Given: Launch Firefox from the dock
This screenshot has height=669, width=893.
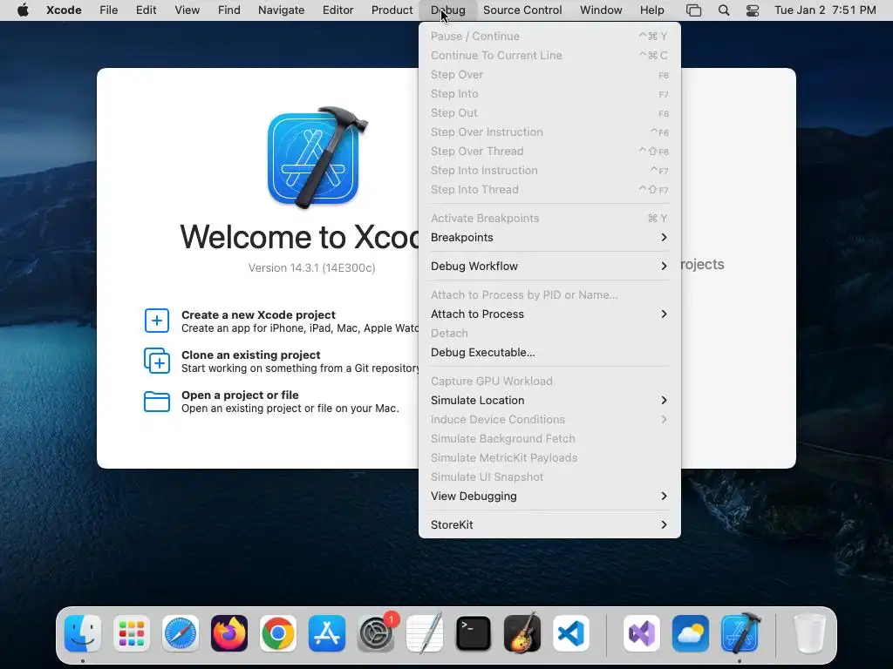Looking at the screenshot, I should pyautogui.click(x=229, y=633).
